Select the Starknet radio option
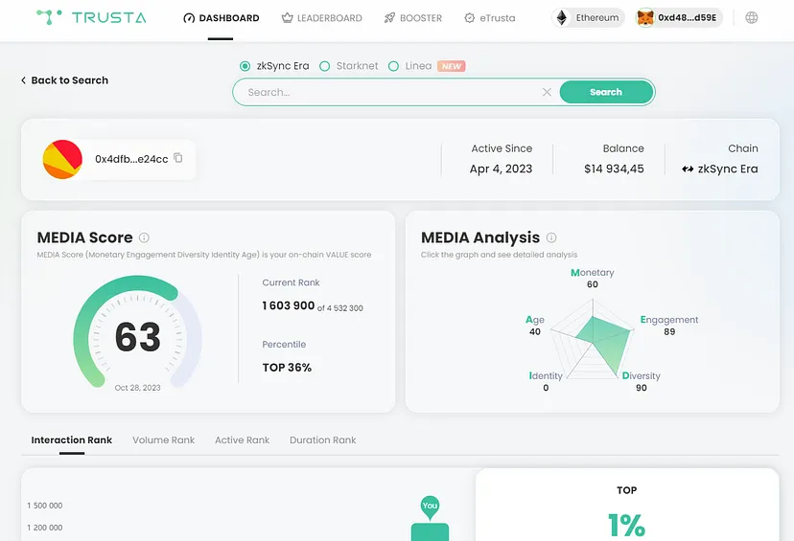Screen dimensions: 794x541 (x=325, y=66)
